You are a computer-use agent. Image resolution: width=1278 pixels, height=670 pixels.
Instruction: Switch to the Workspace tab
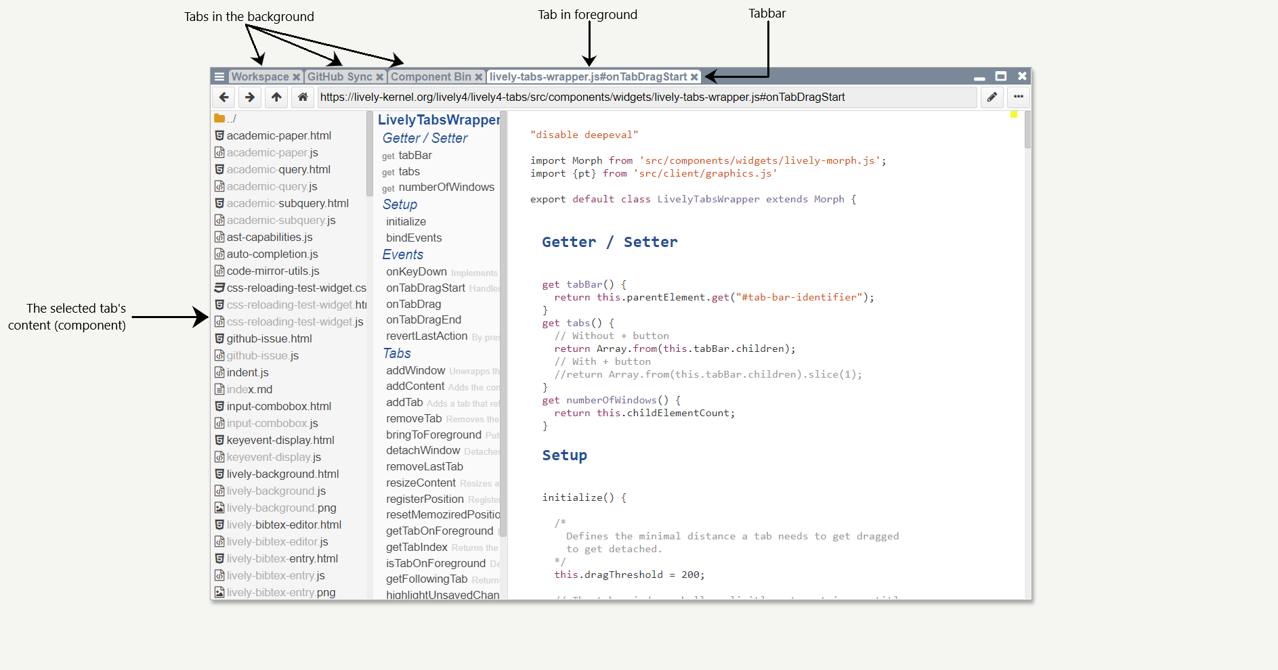click(259, 77)
